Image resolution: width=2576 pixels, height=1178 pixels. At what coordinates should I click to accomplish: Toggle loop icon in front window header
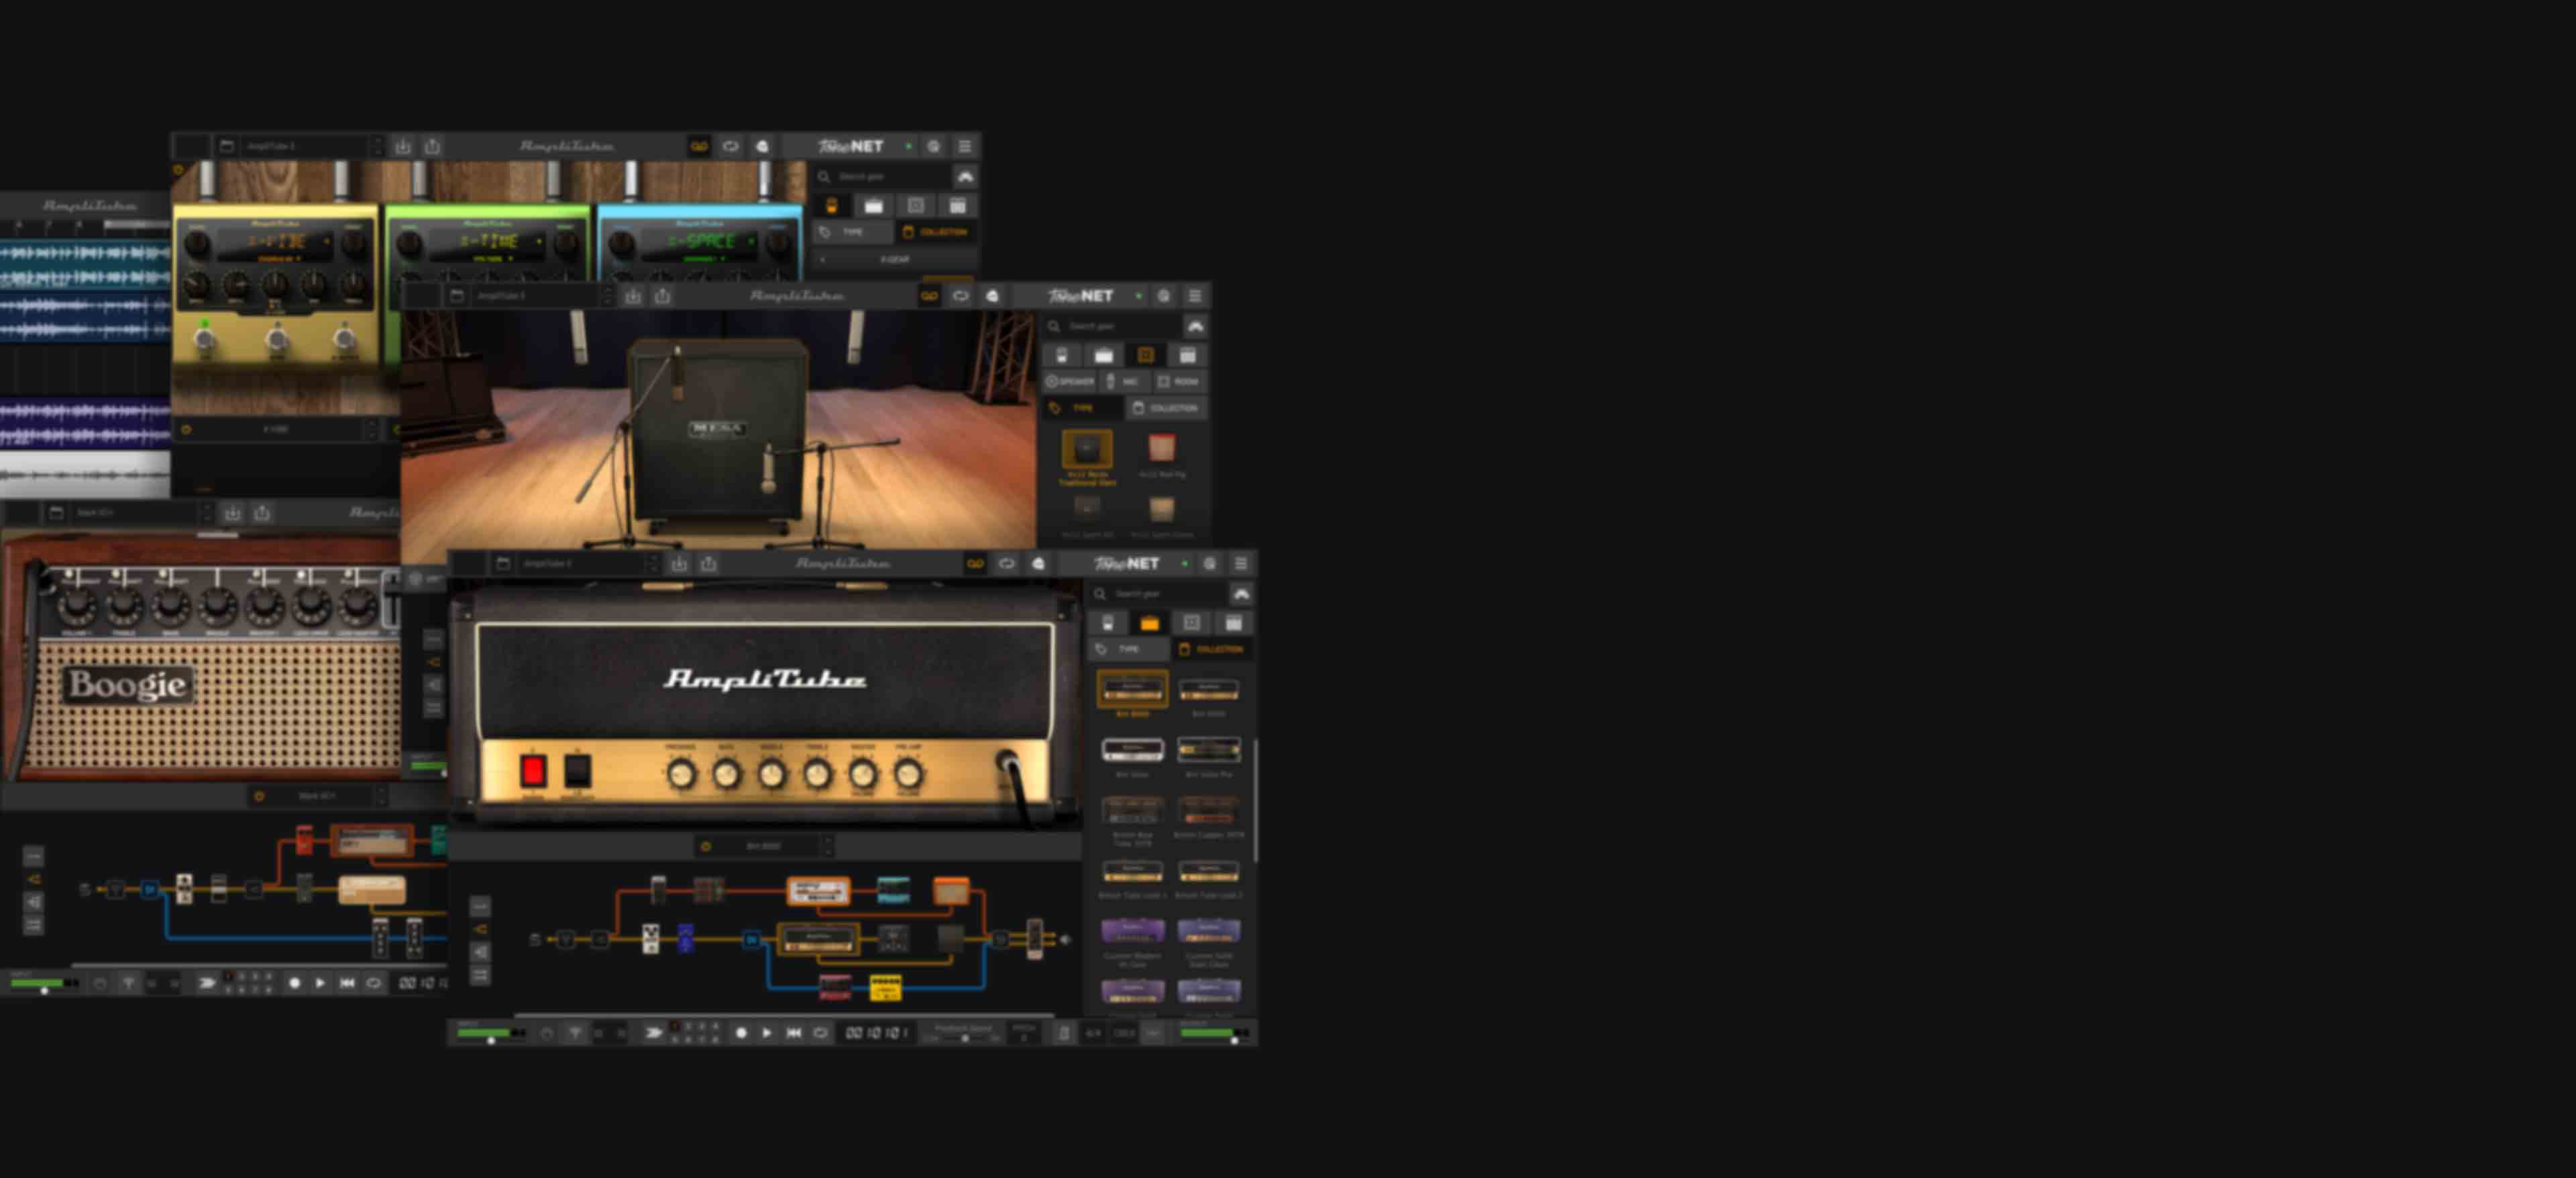coord(1006,564)
